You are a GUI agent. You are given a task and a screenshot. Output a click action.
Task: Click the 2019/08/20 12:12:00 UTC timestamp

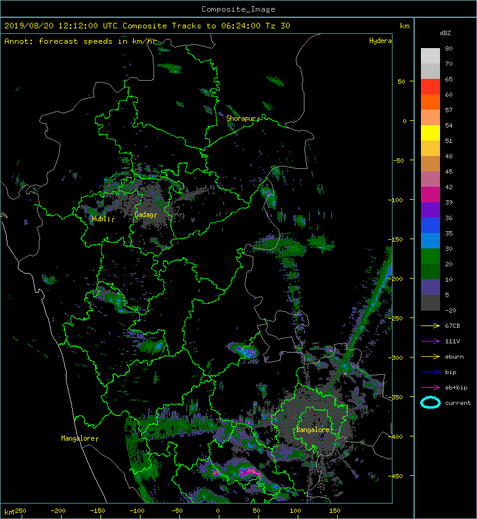coord(61,26)
